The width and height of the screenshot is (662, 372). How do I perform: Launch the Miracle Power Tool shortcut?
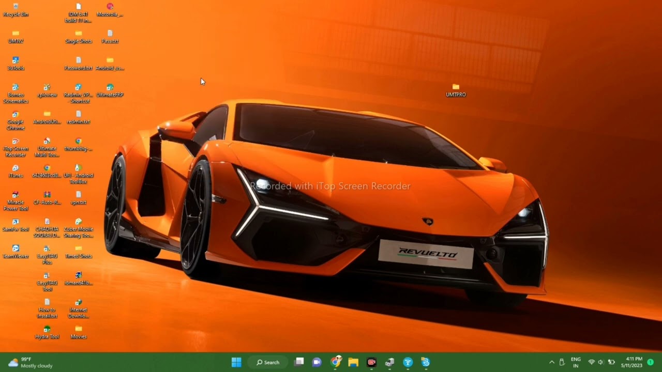tap(16, 201)
